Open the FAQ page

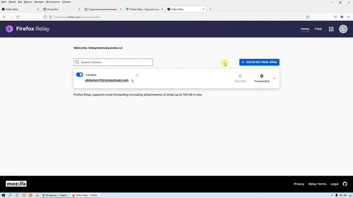pyautogui.click(x=318, y=29)
